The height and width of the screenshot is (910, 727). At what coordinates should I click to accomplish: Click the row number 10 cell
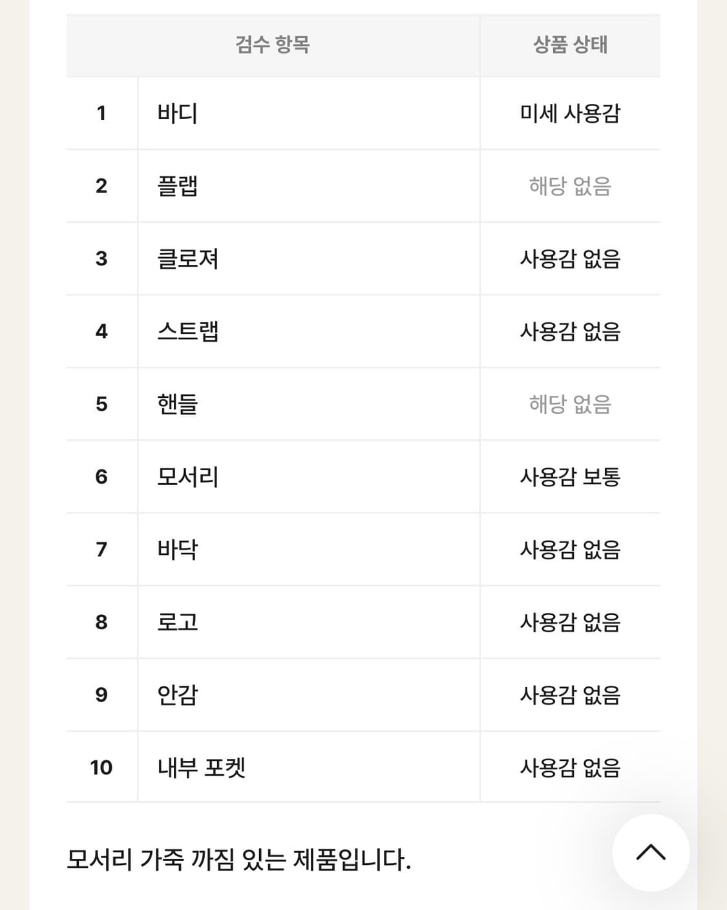100,769
